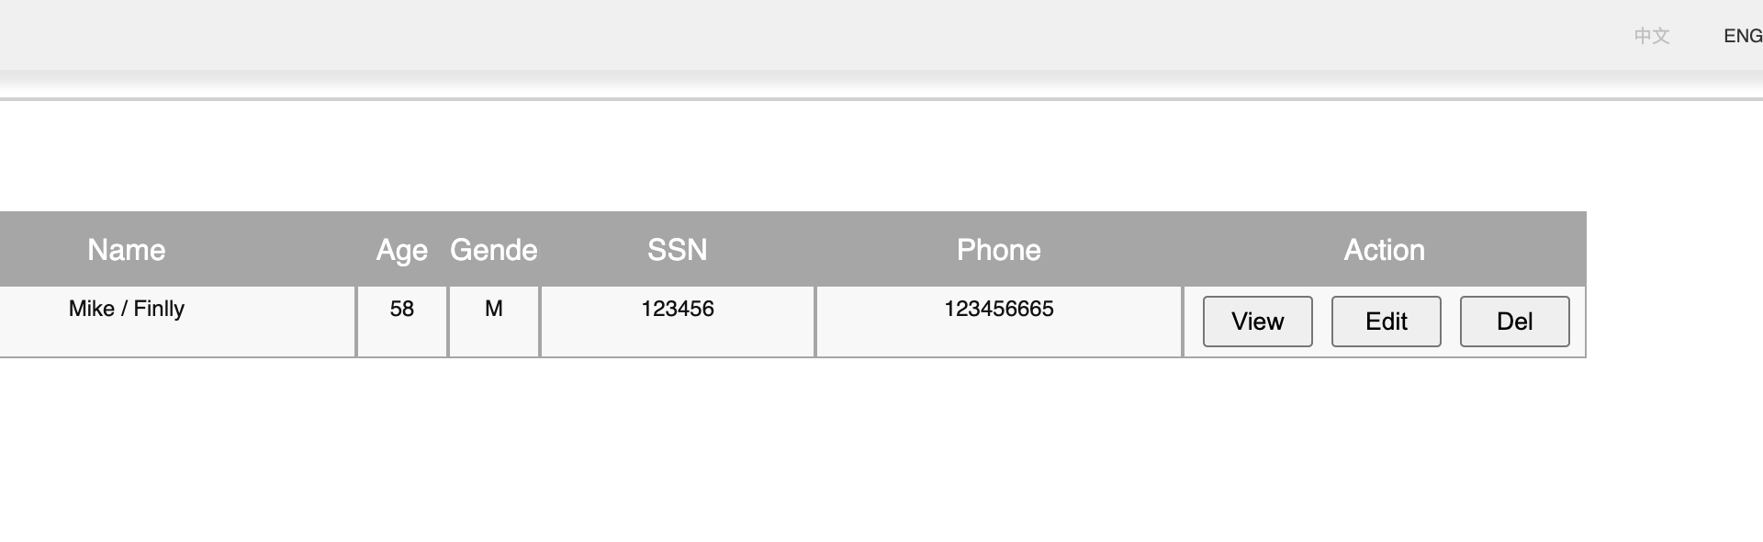Viewport: 1763px width, 542px height.
Task: Select the Age column header
Action: coord(402,250)
